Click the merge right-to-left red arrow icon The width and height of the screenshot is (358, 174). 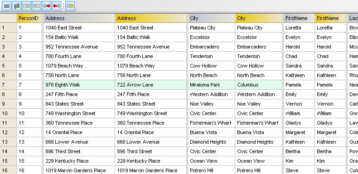(56, 6)
